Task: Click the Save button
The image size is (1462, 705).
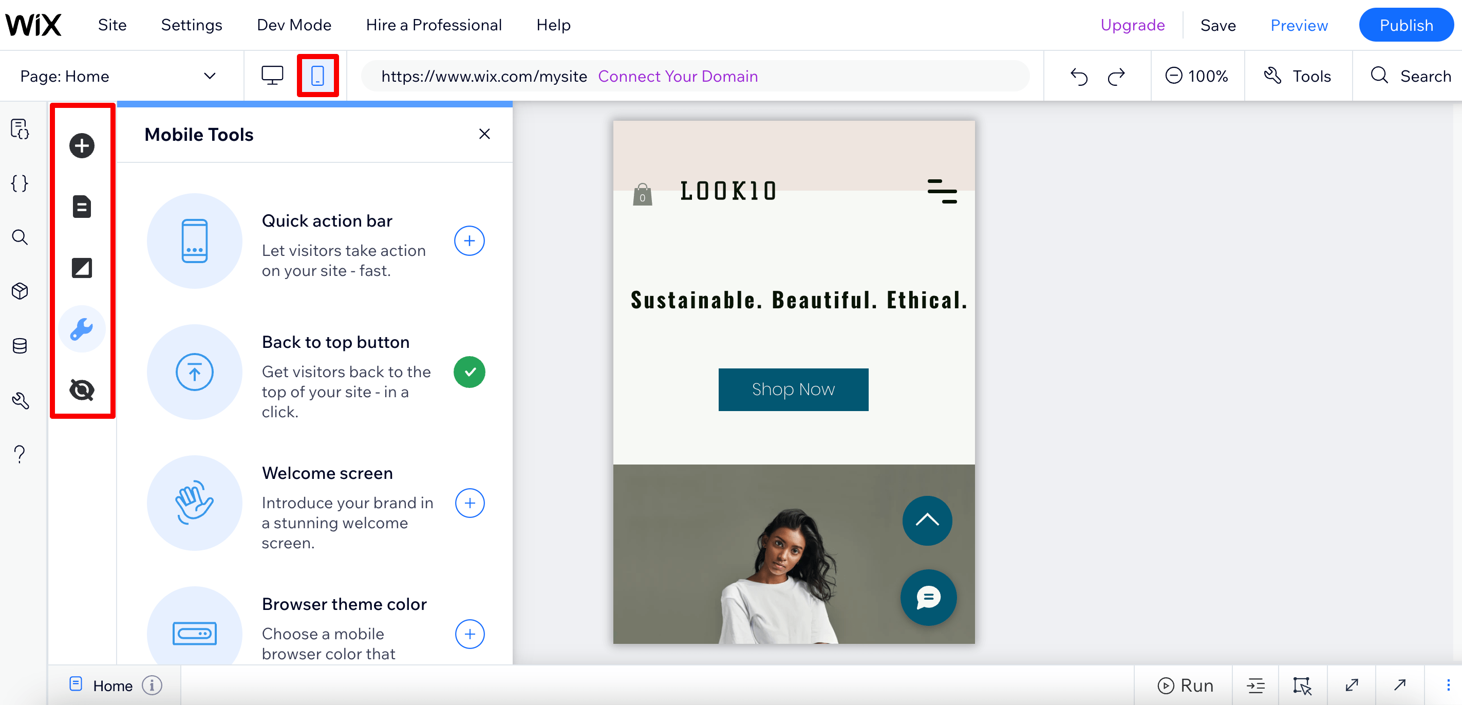Action: pos(1218,26)
